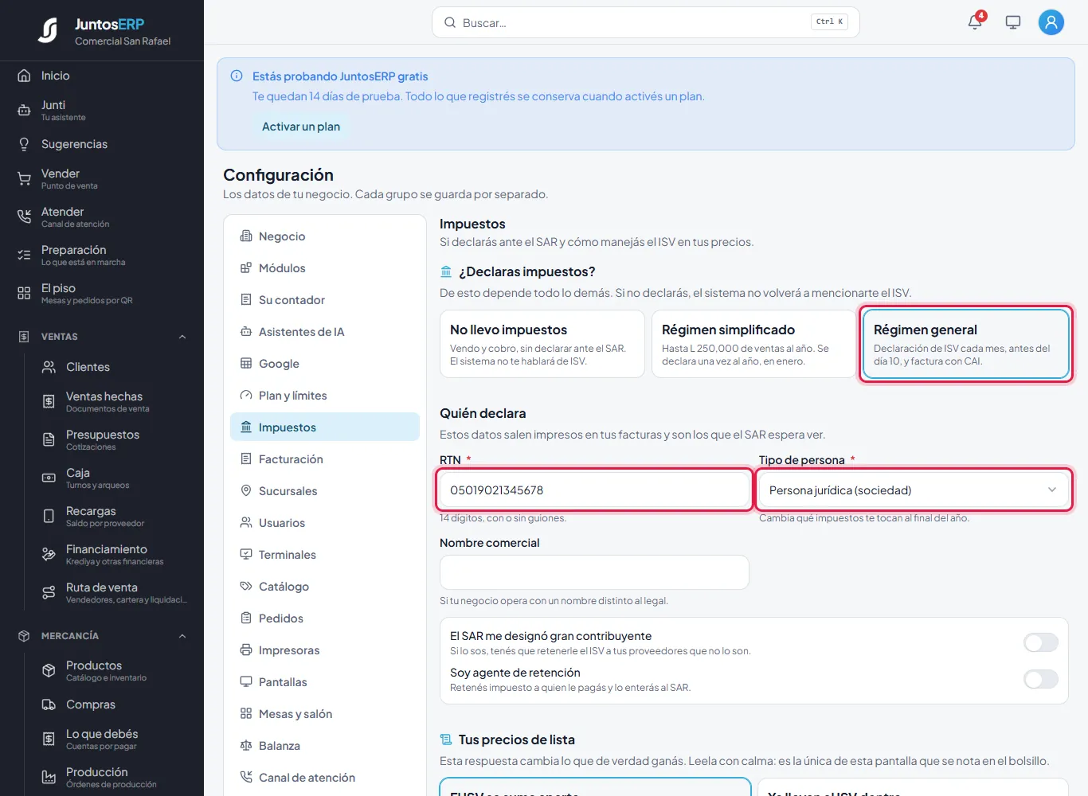Click the Producción factory icon
Image resolution: width=1088 pixels, height=796 pixels.
tap(49, 778)
